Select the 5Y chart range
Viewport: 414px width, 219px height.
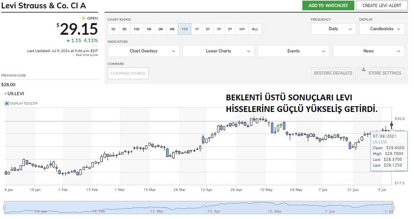(230, 29)
